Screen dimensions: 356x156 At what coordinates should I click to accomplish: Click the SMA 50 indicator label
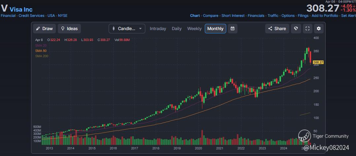[41, 51]
